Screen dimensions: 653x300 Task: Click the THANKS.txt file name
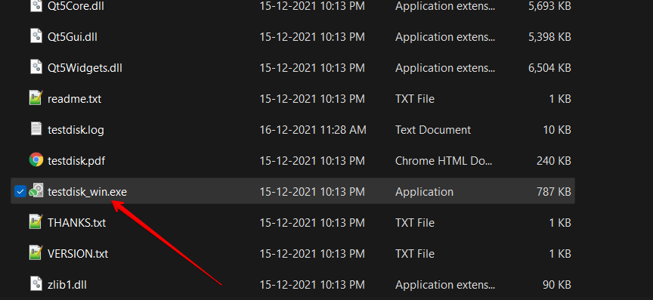coord(76,223)
